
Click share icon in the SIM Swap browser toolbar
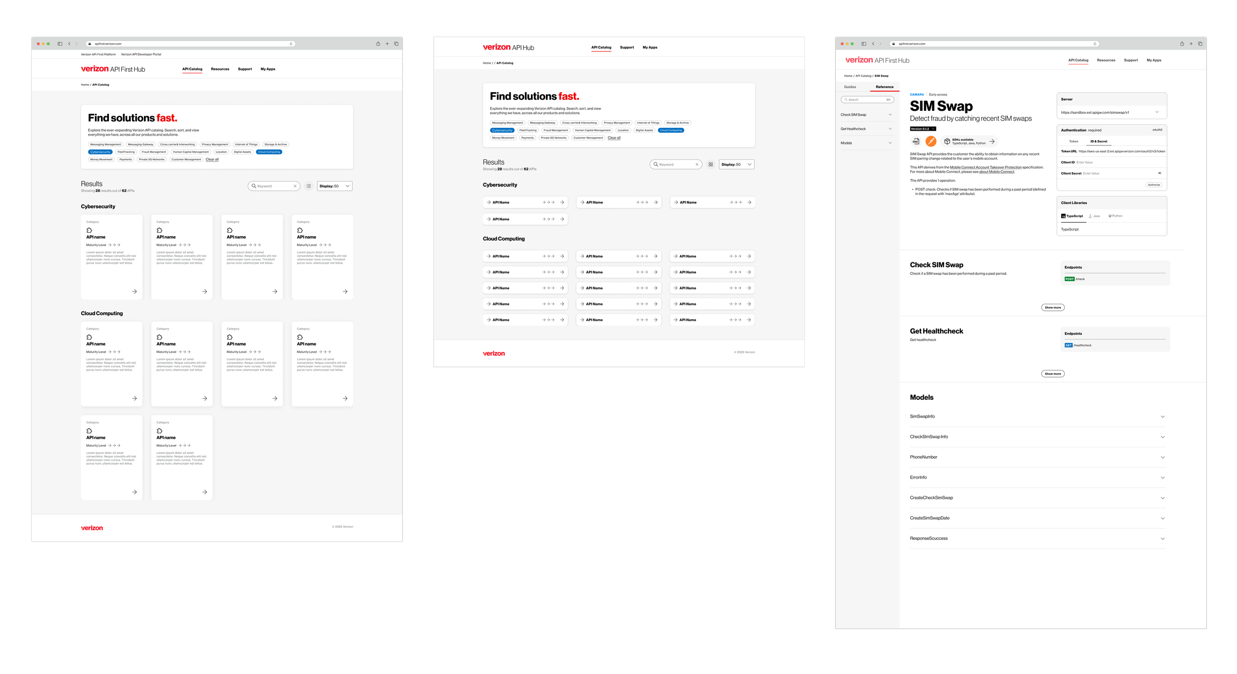click(x=1182, y=44)
